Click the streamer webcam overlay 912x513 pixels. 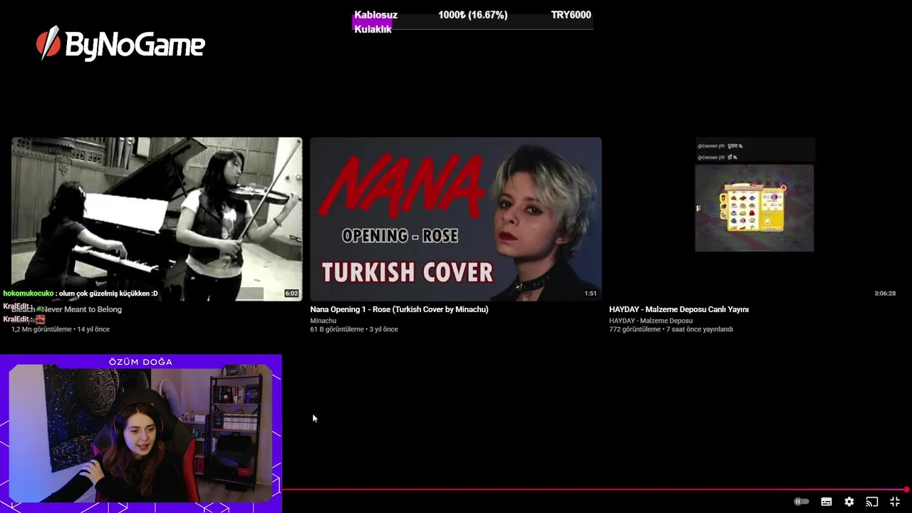click(140, 433)
